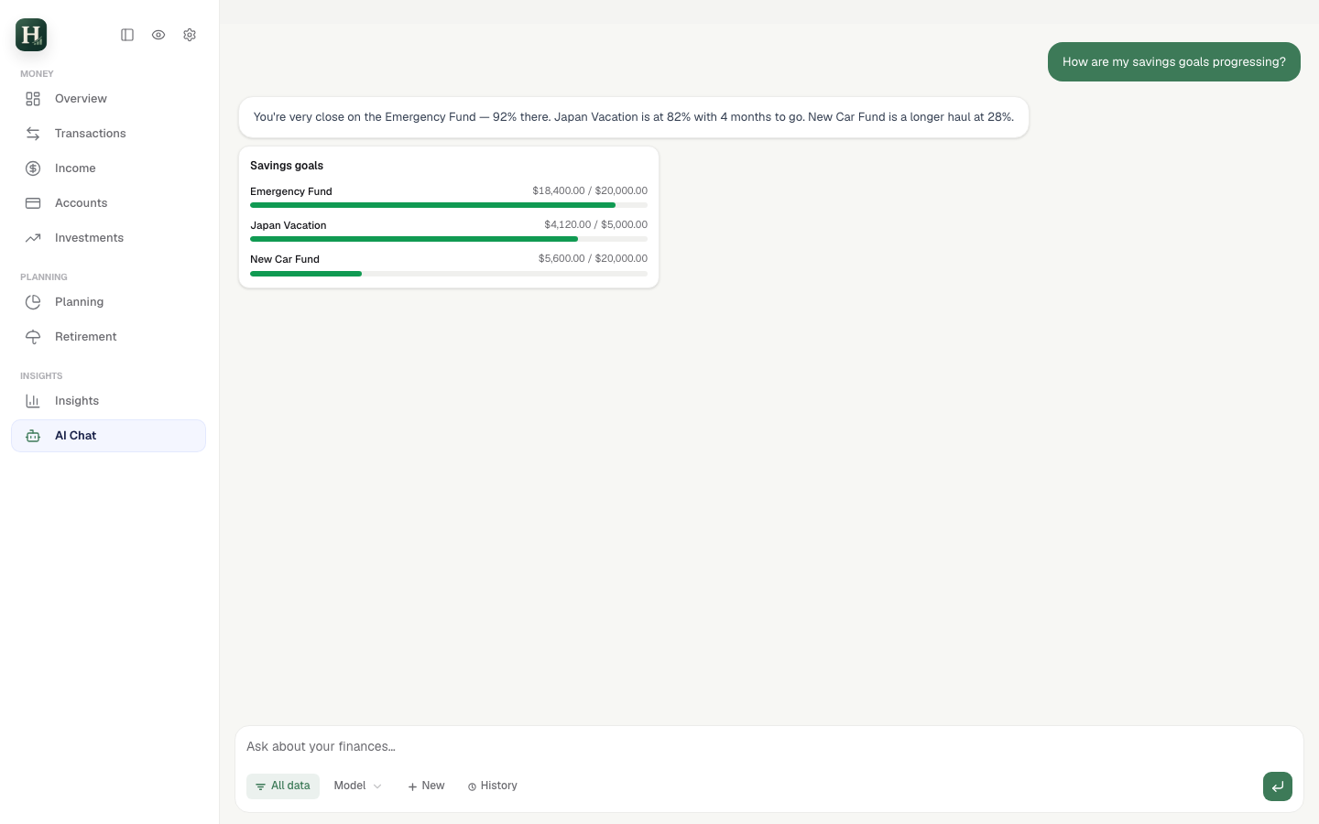The height and width of the screenshot is (824, 1319).
Task: Focus the Ask about your finances input
Action: click(769, 747)
